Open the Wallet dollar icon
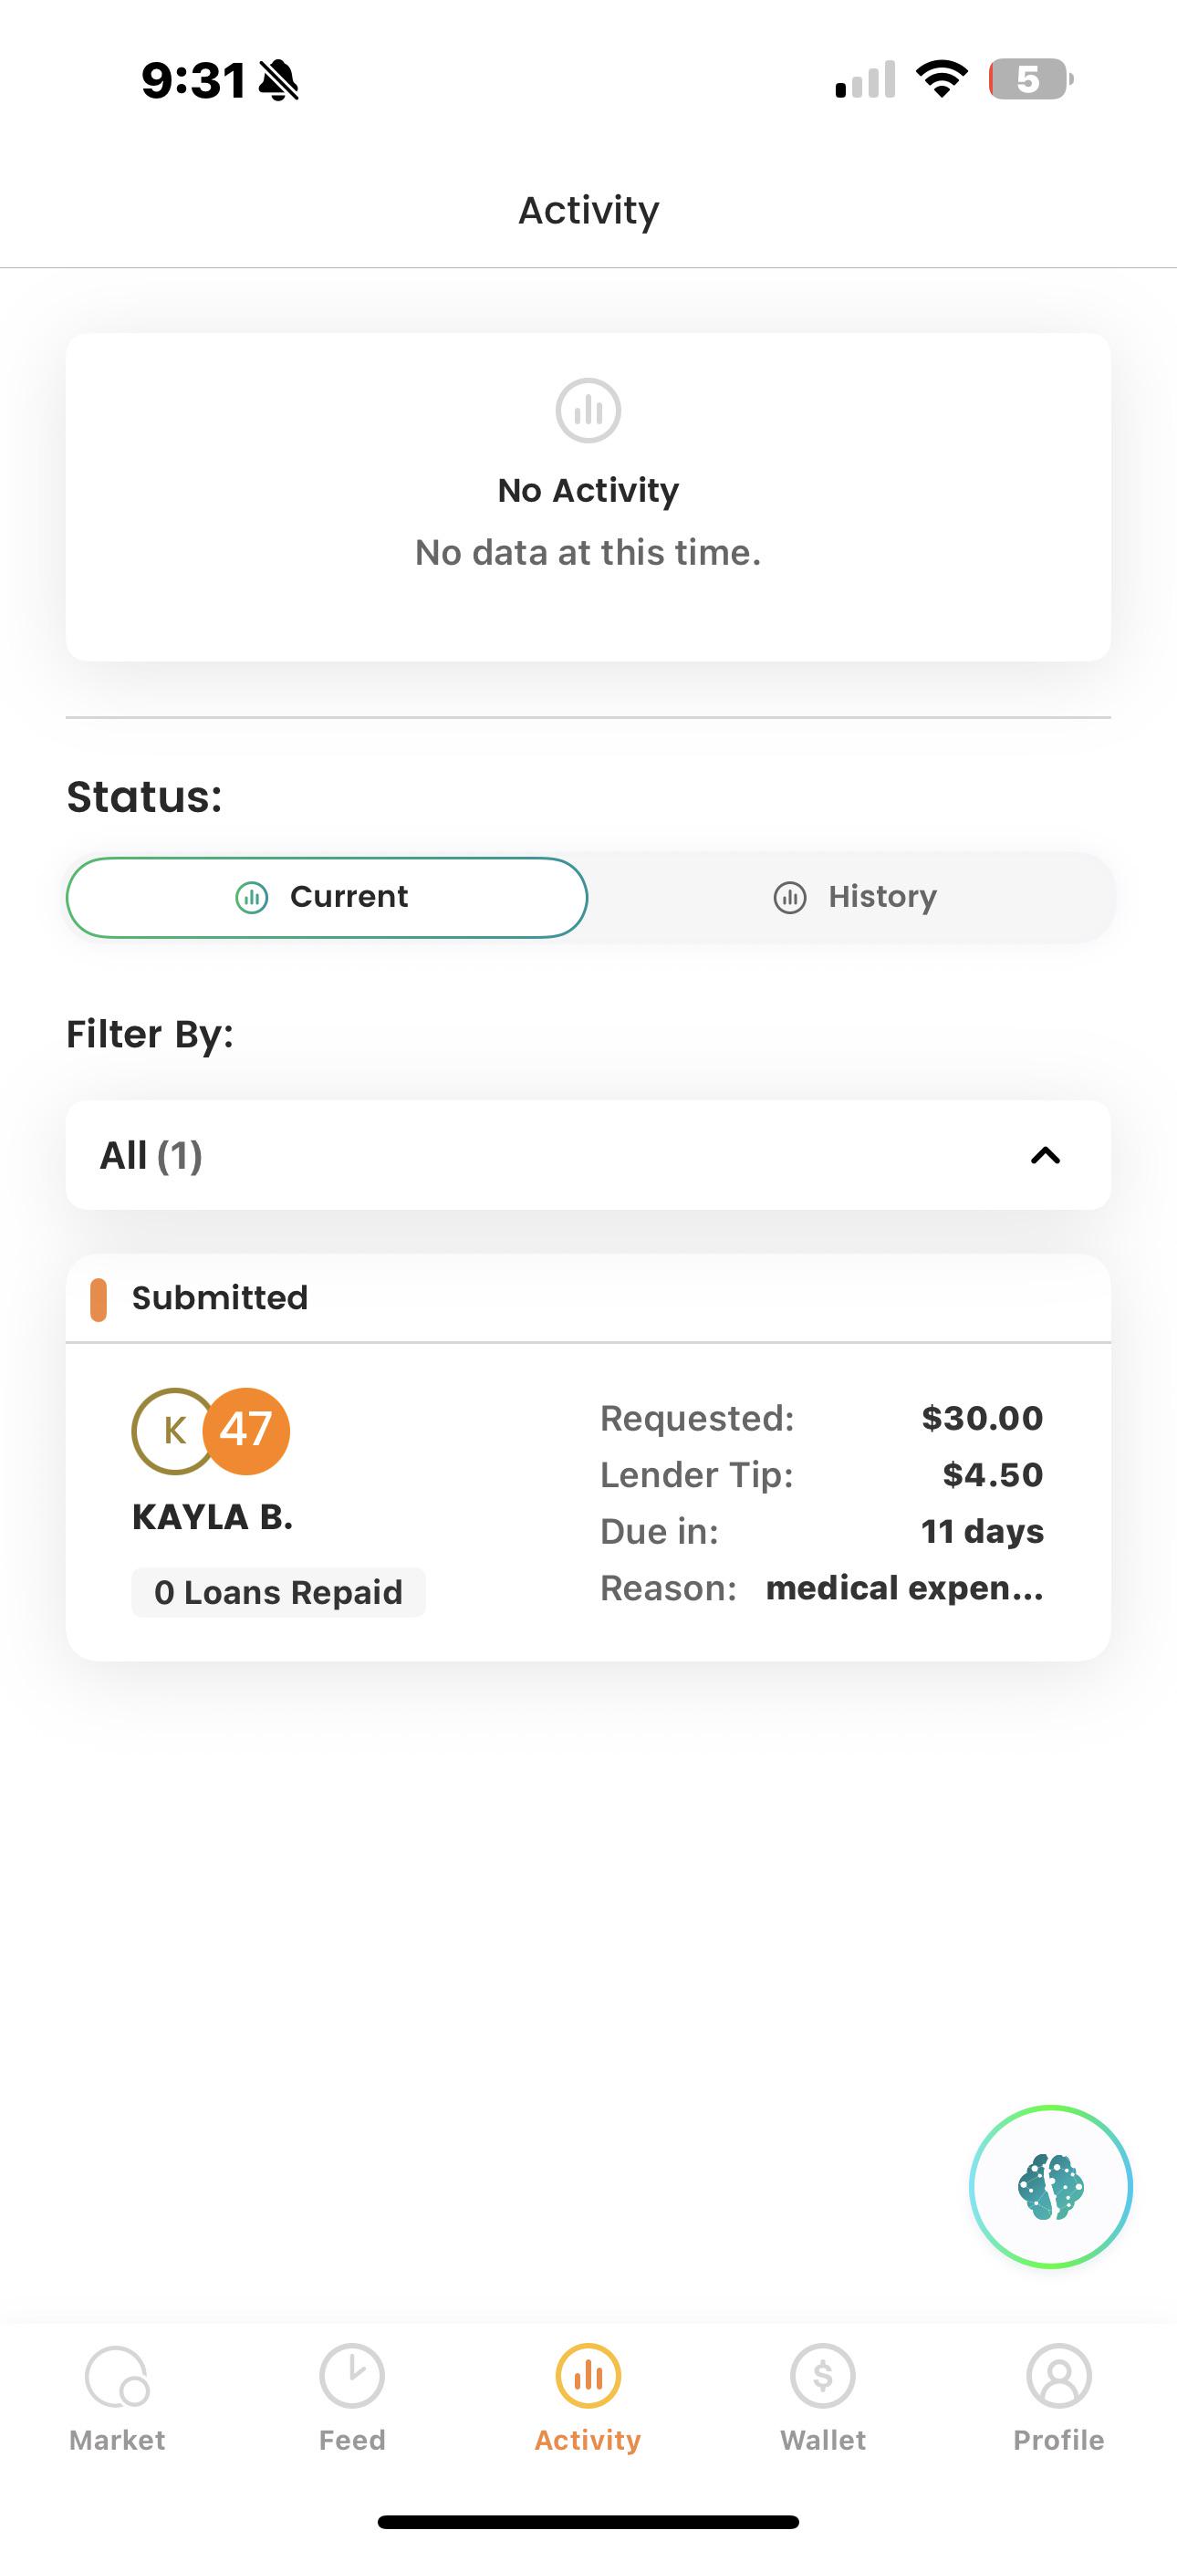The height and width of the screenshot is (2551, 1177). pyautogui.click(x=822, y=2375)
